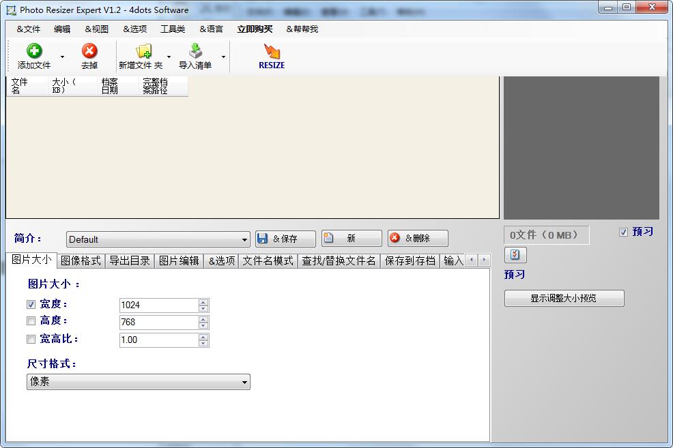This screenshot has width=673, height=448.
Task: Open the 立即购买 menu
Action: (x=255, y=29)
